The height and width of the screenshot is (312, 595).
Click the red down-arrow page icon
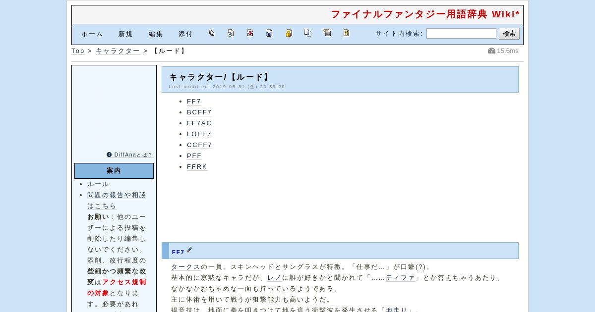250,33
